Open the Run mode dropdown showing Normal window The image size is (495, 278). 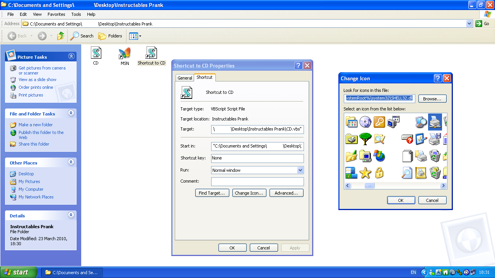click(x=300, y=170)
